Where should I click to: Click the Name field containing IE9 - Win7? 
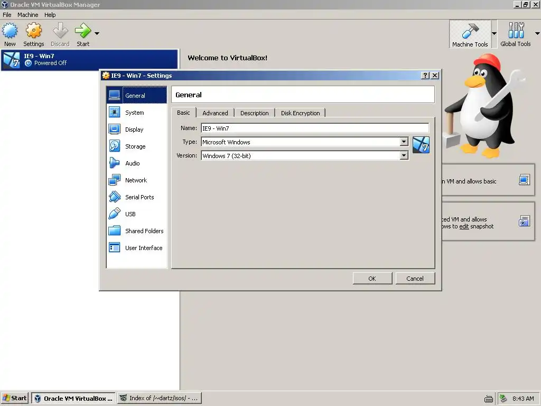point(315,128)
